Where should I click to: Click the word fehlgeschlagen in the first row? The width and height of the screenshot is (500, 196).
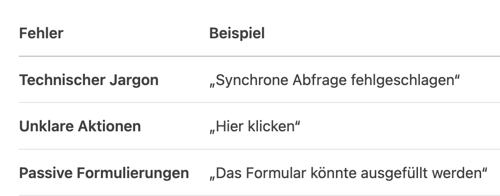pyautogui.click(x=403, y=80)
